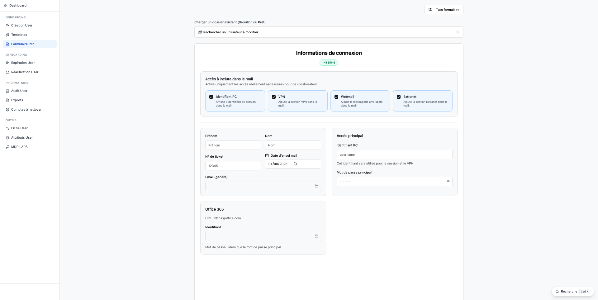The image size is (598, 300).
Task: Click the magnifier icon in Recherche button
Action: click(557, 292)
